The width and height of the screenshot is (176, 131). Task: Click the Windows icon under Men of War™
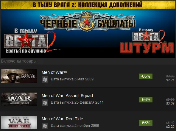[45, 79]
